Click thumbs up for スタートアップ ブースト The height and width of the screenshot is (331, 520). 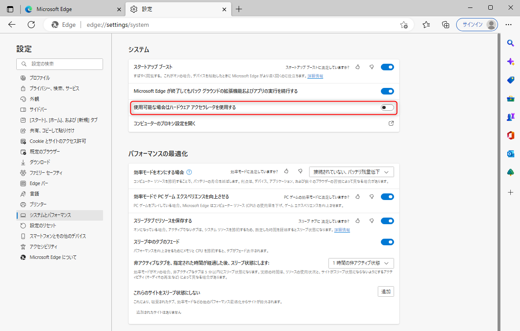(x=358, y=67)
